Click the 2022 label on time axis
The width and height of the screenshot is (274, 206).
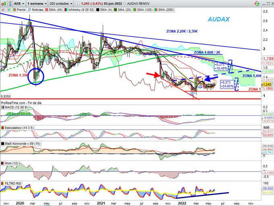182,203
